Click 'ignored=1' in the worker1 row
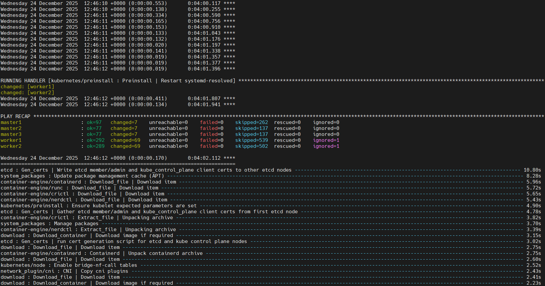 pyautogui.click(x=326, y=140)
